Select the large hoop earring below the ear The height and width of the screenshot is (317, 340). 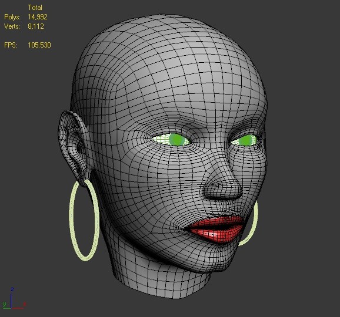tap(84, 220)
